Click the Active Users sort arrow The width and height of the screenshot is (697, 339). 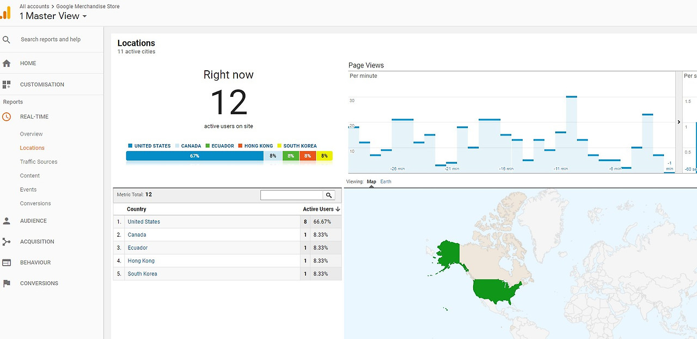[338, 209]
